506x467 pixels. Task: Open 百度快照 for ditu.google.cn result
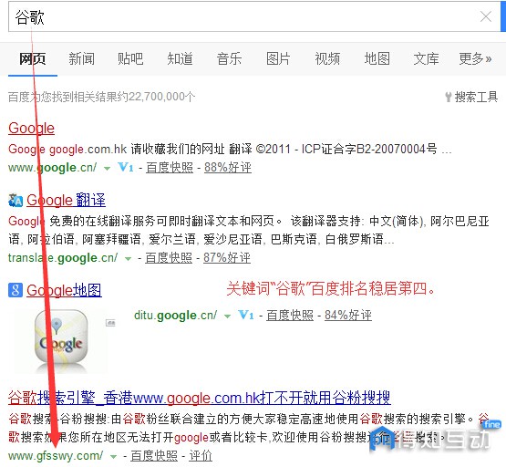[x=290, y=316]
